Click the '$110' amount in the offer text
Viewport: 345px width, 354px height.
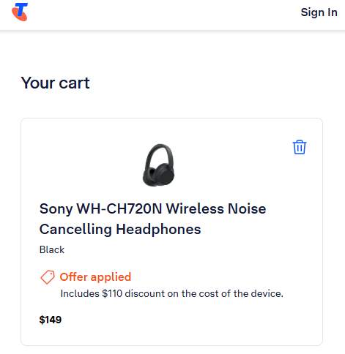pyautogui.click(x=112, y=293)
